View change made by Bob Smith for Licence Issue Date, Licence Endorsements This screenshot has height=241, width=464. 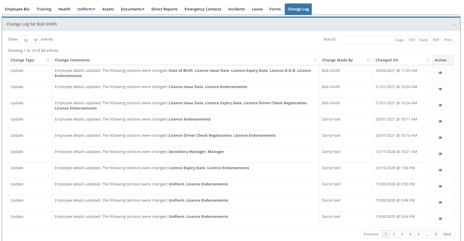tap(440, 89)
